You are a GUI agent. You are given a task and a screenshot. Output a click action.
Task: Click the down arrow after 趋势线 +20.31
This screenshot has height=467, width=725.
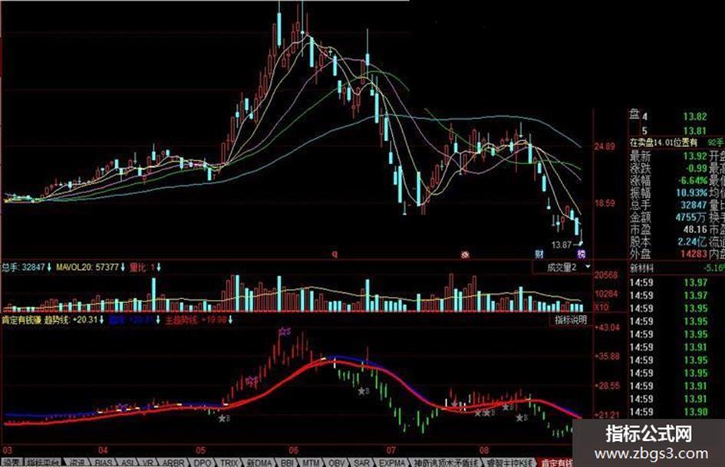(102, 320)
